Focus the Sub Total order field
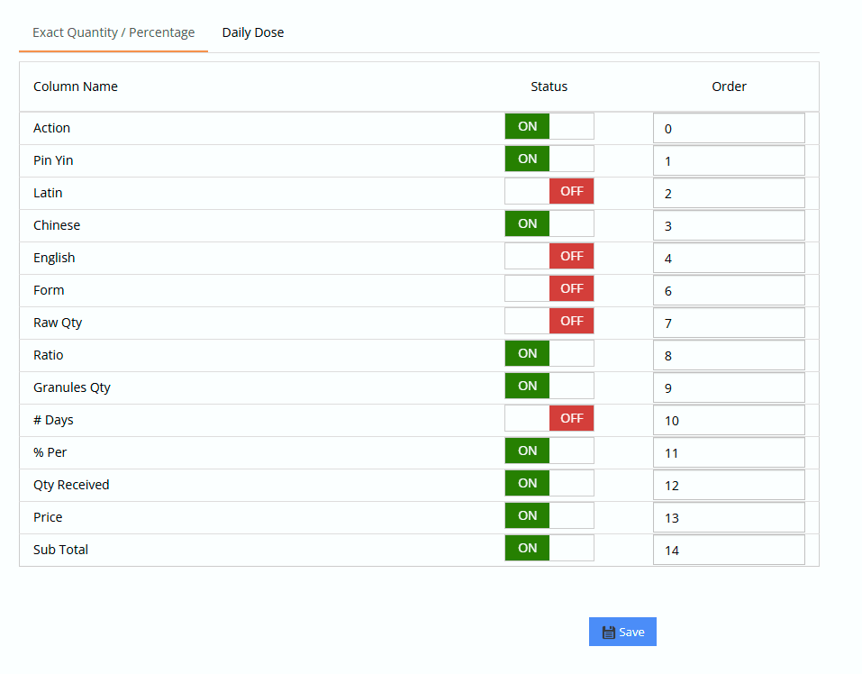862x674 pixels. click(729, 550)
